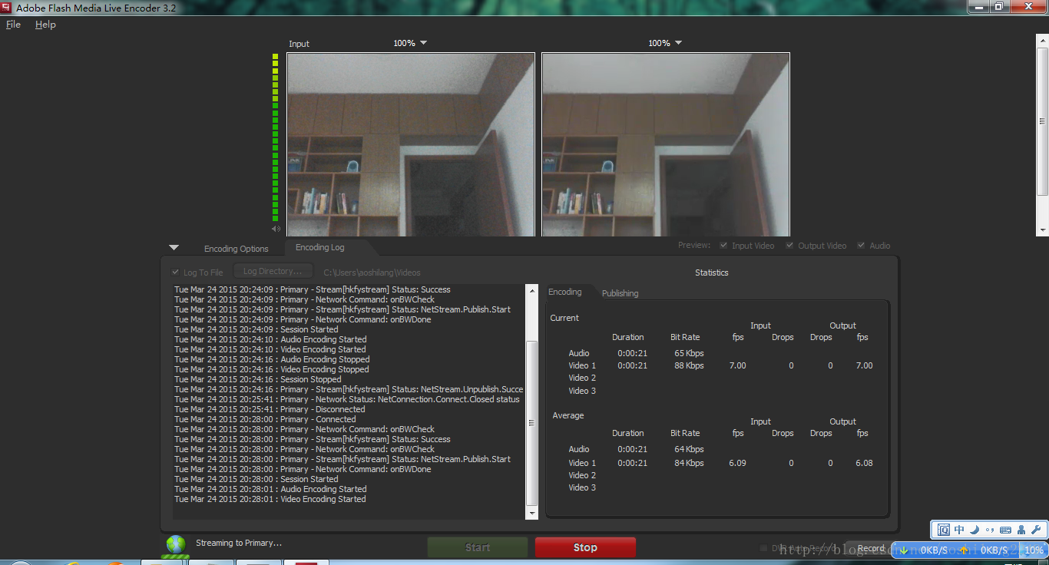Select the Encoding Log tab
Viewport: 1049px width, 565px height.
[320, 247]
